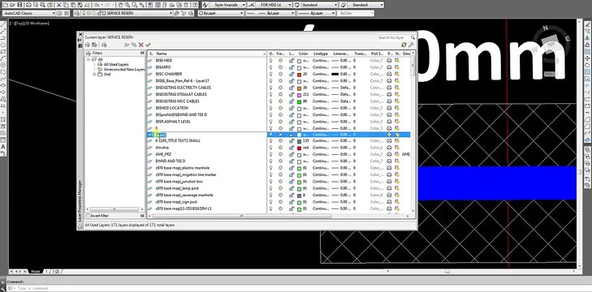Select the AME_FRZ layer name
This screenshot has width=592, height=292.
tap(163, 154)
